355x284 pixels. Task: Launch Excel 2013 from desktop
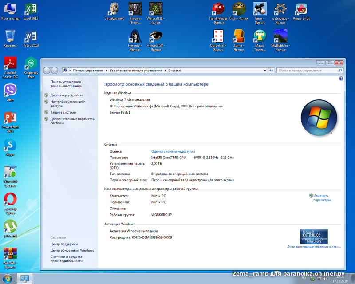click(31, 12)
